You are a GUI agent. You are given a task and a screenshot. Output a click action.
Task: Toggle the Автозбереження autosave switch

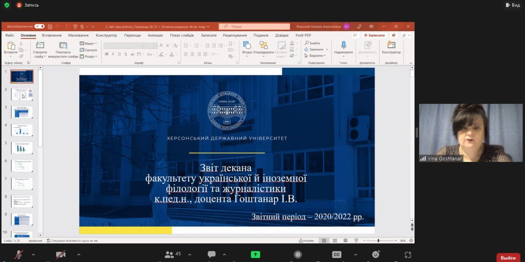39,26
